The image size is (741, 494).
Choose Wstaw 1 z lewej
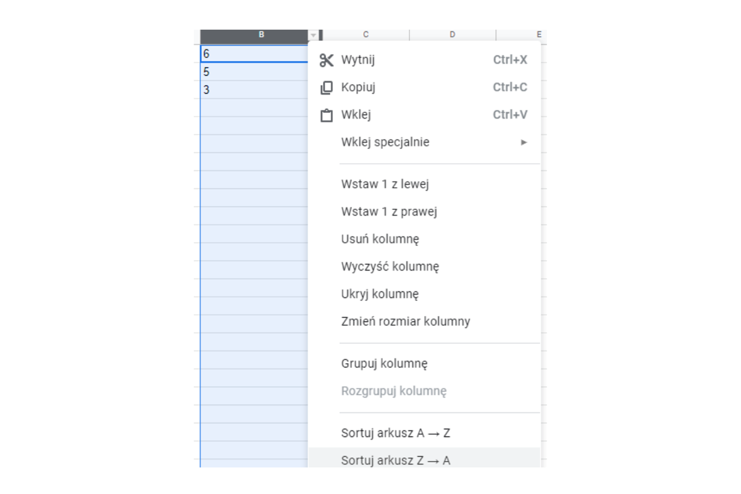[x=385, y=184]
